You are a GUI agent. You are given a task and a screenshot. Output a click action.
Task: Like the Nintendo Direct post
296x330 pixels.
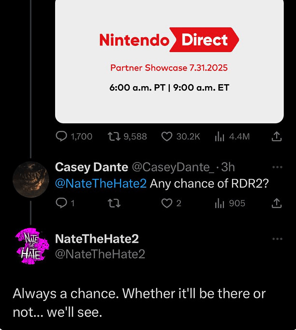click(x=167, y=136)
